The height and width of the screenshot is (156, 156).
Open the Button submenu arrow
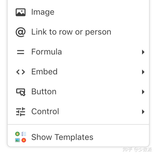pyautogui.click(x=143, y=92)
